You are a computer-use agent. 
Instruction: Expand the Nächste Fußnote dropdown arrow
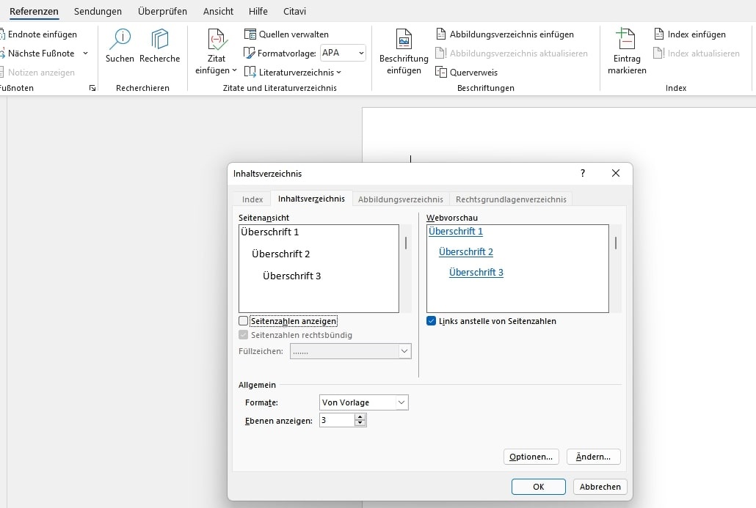pyautogui.click(x=85, y=54)
